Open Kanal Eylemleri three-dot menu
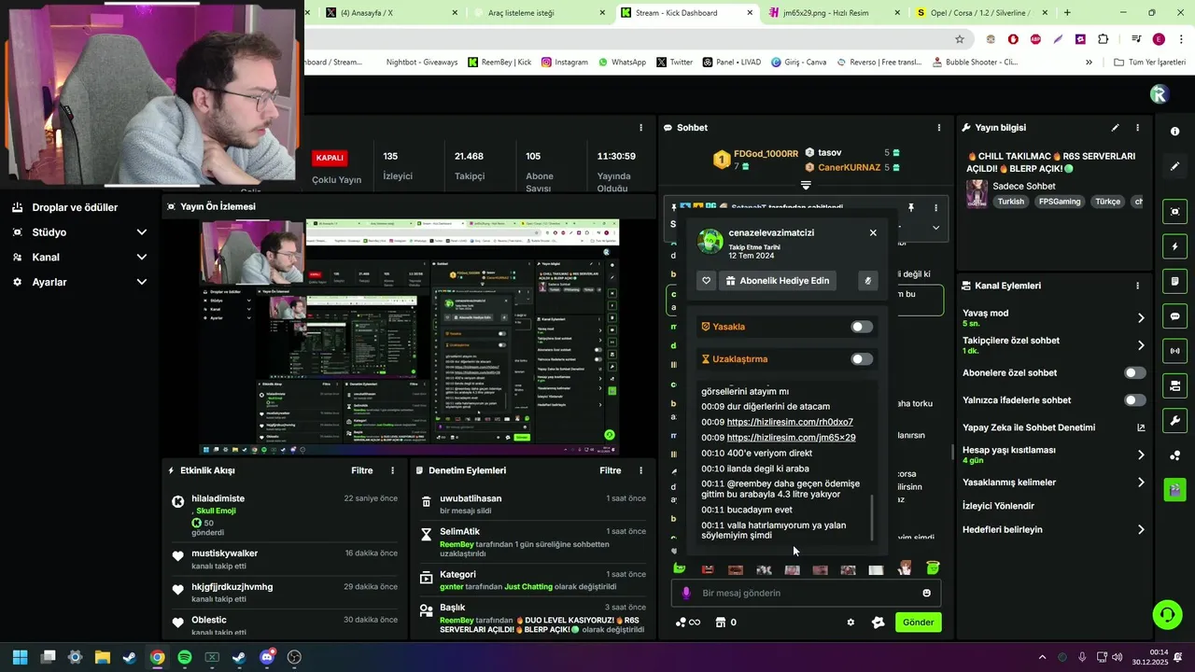 (1137, 286)
